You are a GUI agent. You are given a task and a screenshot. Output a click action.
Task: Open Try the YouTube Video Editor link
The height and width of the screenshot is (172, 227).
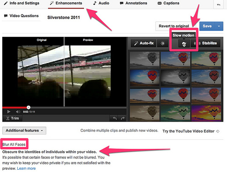click(191, 131)
